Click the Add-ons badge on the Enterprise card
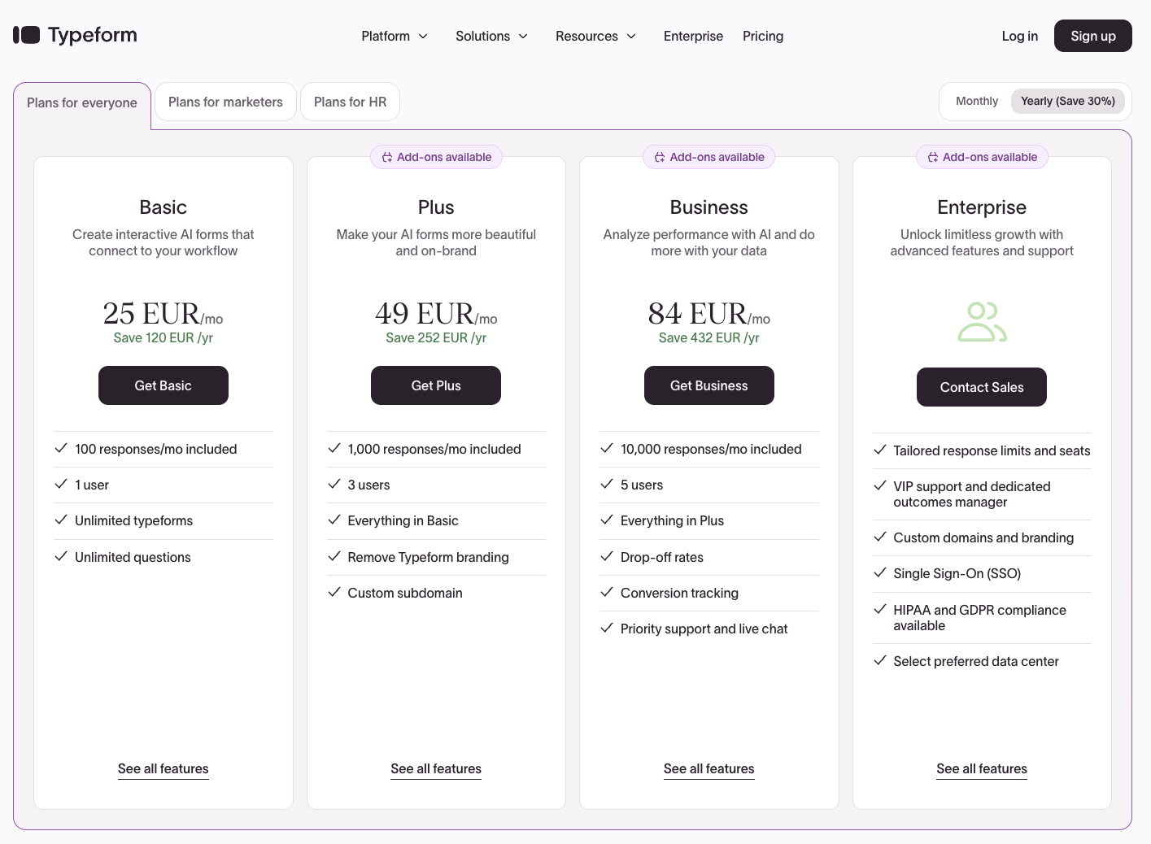Screen dimensions: 1151x844 coord(982,156)
